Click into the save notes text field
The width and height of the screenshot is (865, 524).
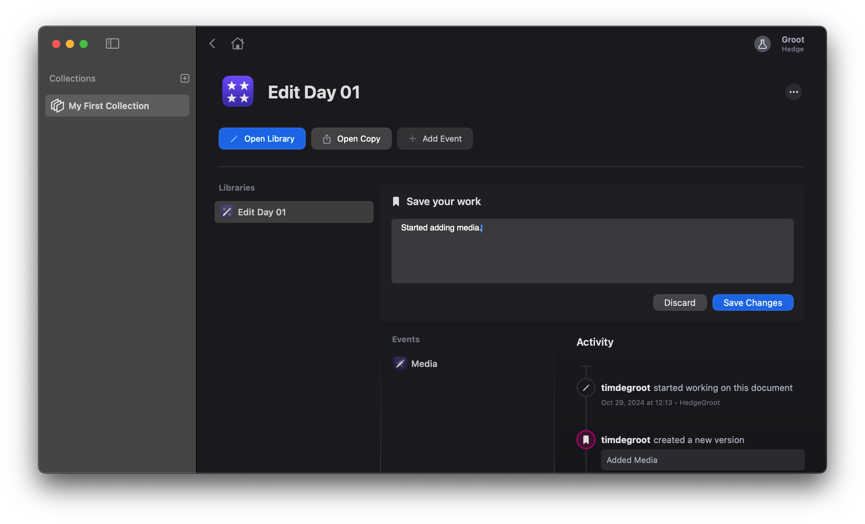592,251
